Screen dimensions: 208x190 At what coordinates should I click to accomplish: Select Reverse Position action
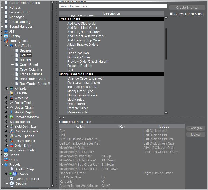point(80,66)
